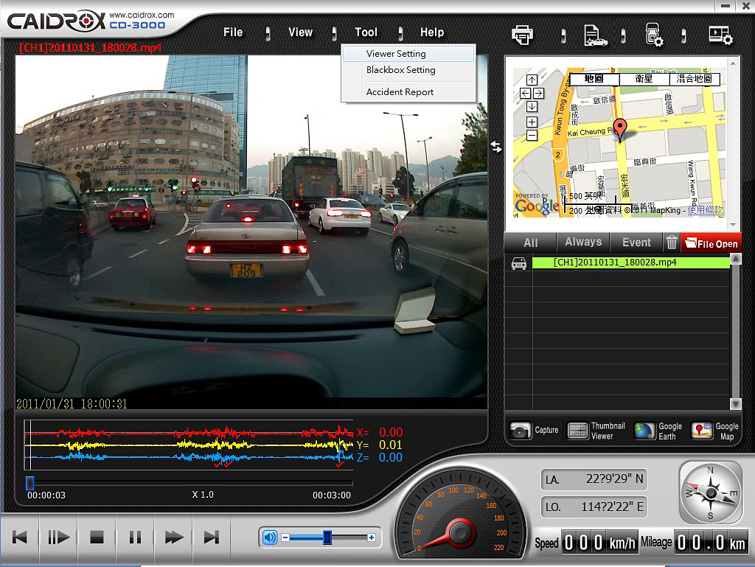755x567 pixels.
Task: Skip to the next file
Action: click(x=212, y=538)
